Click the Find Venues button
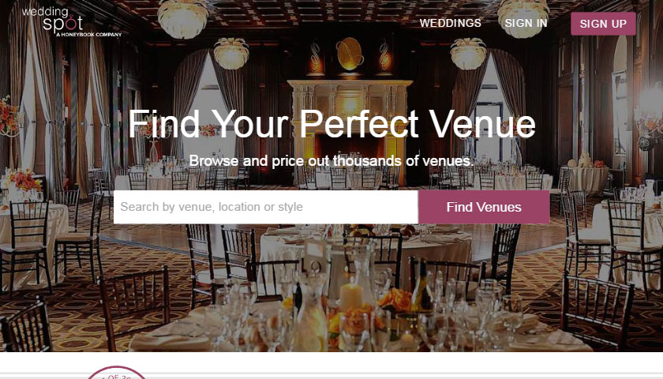Image resolution: width=663 pixels, height=379 pixels. [484, 207]
